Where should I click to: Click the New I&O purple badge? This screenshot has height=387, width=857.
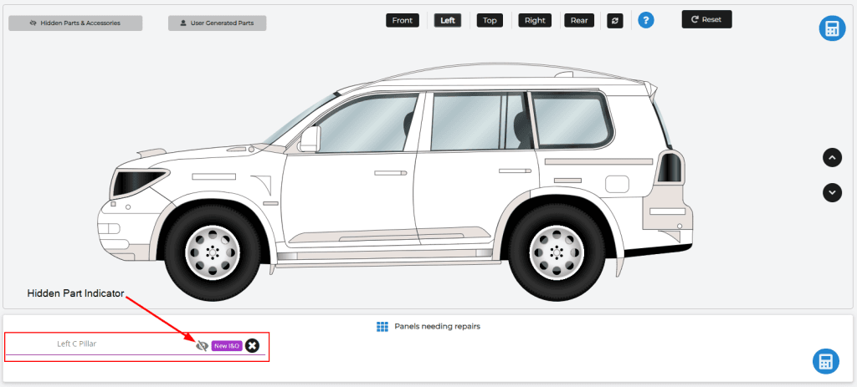[x=227, y=345]
